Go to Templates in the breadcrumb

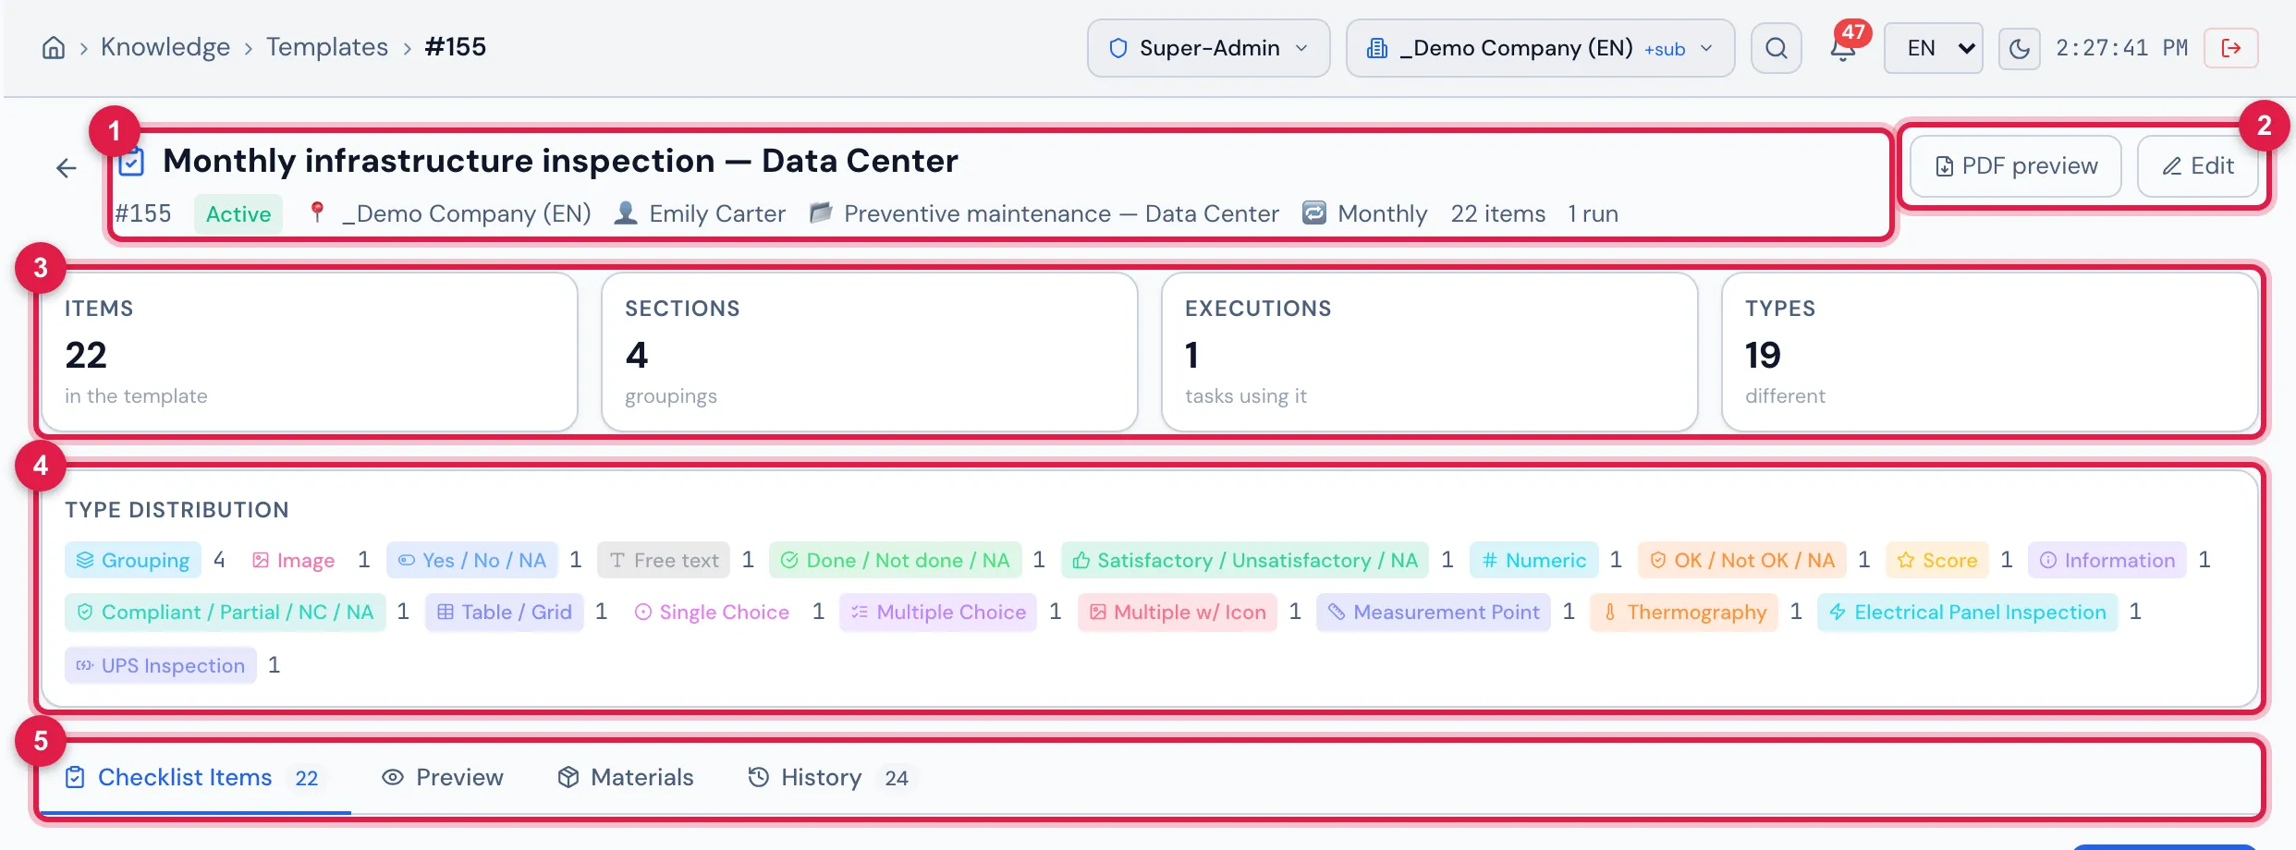point(327,47)
